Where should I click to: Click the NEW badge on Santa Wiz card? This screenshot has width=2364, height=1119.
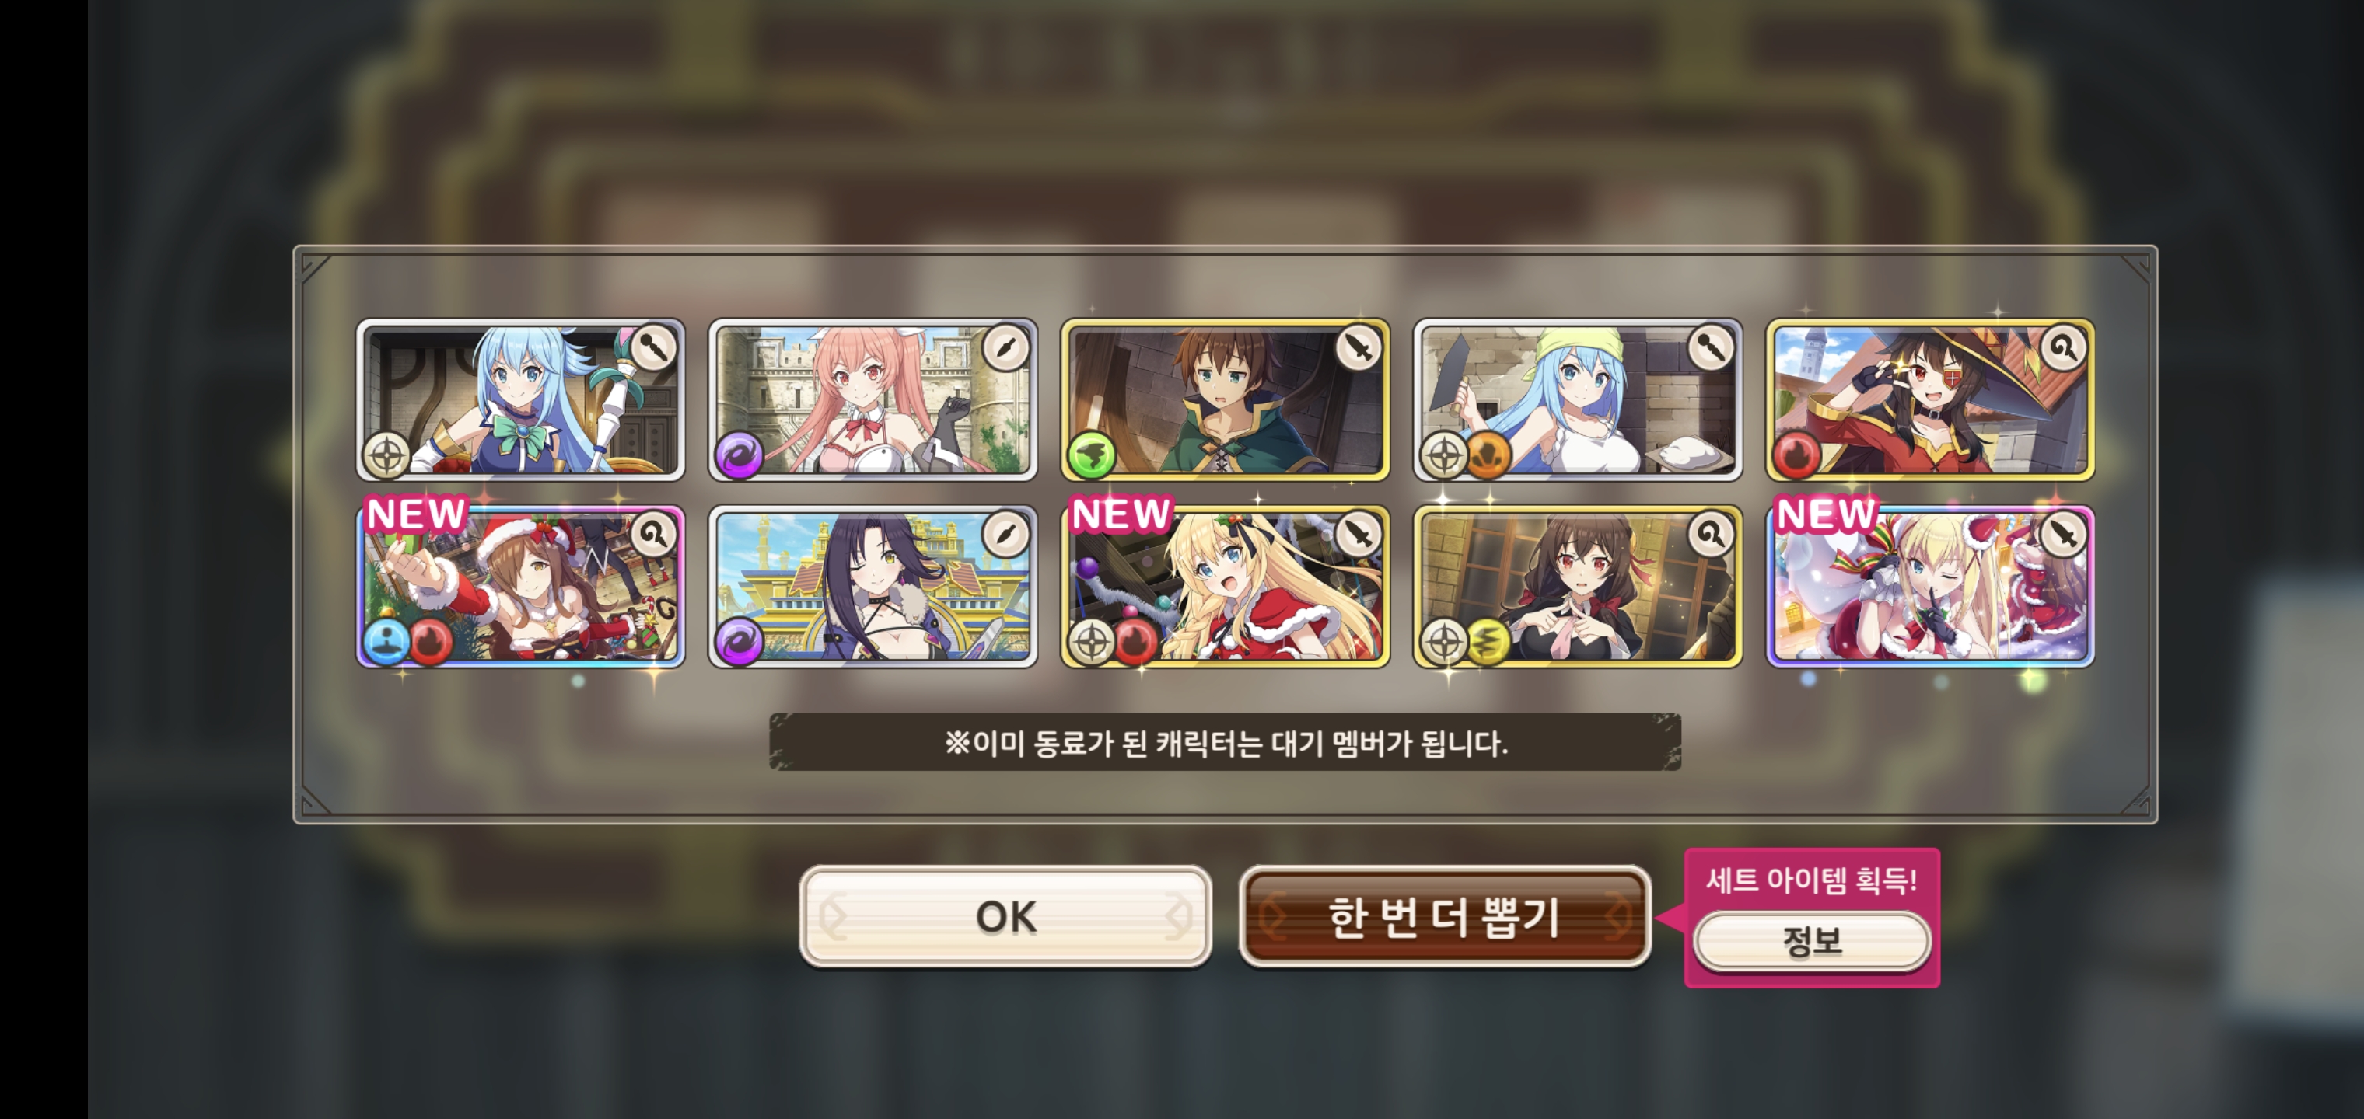point(416,514)
